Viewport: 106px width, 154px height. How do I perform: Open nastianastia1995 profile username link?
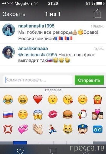click(x=36, y=26)
